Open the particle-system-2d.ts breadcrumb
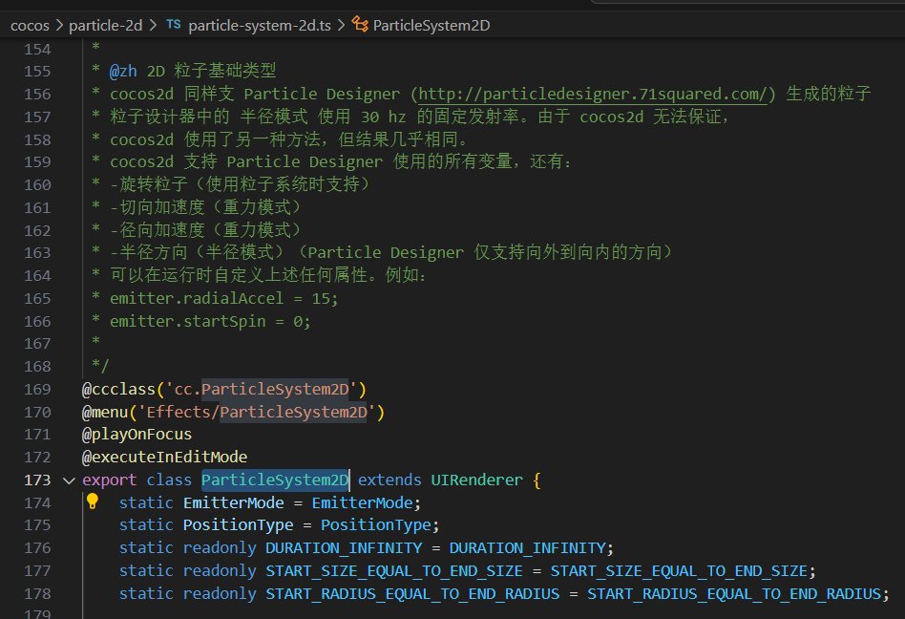This screenshot has width=905, height=619. [x=260, y=25]
